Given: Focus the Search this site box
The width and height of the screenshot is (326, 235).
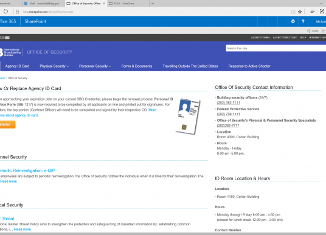Looking at the screenshot, I should pos(276,48).
